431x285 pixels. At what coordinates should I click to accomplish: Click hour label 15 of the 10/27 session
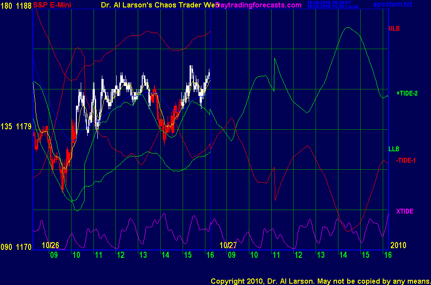[x=366, y=255]
